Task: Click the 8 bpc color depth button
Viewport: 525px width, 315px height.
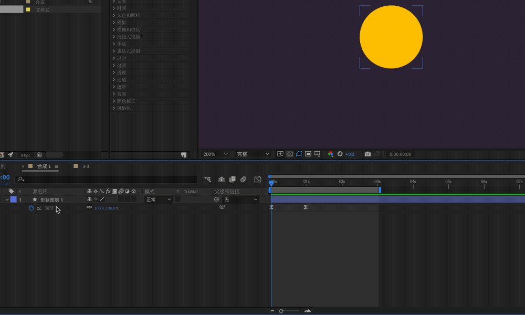Action: (25, 155)
